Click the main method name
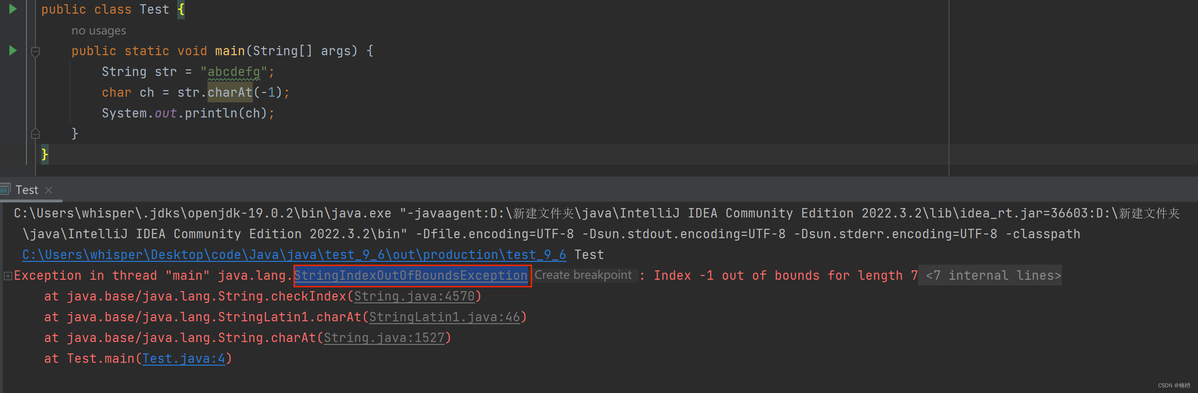The height and width of the screenshot is (393, 1198). click(x=230, y=51)
